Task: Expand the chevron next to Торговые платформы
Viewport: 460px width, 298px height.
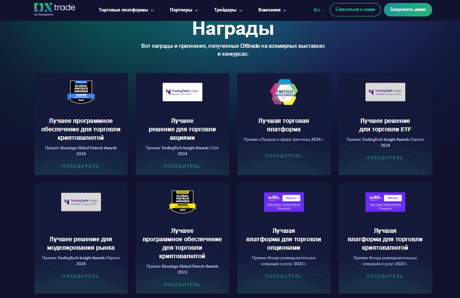Action: [152, 10]
